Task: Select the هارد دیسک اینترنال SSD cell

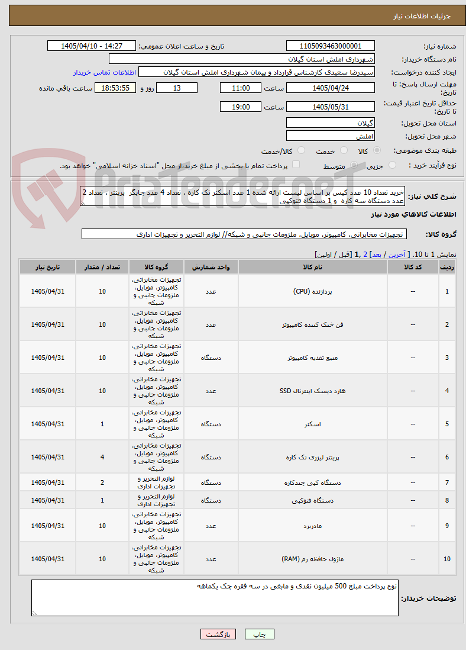Action: (x=313, y=391)
